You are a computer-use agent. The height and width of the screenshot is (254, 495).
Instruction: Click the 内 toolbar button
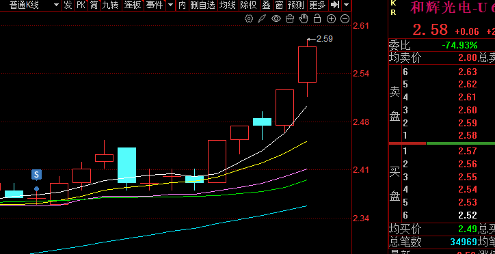click(x=182, y=5)
